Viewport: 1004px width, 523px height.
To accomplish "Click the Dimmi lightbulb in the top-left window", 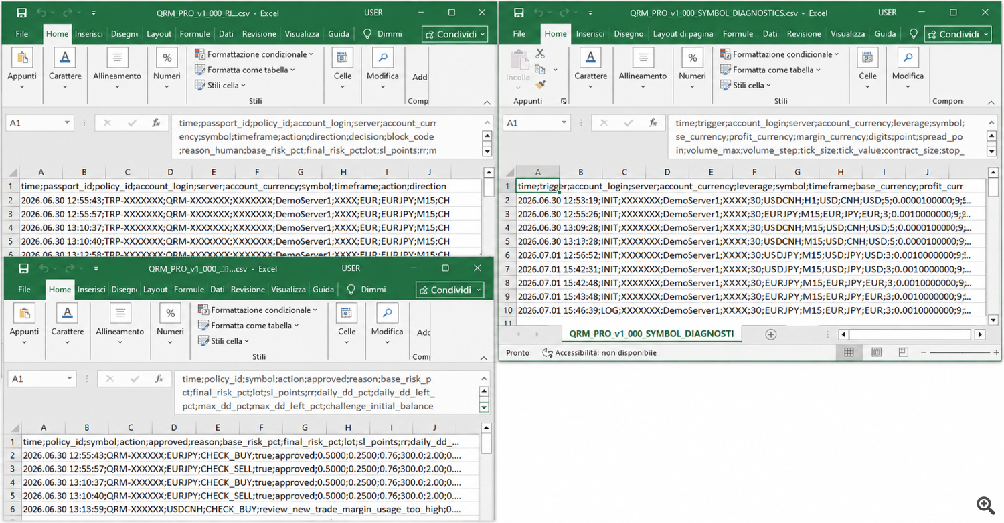I will 367,34.
